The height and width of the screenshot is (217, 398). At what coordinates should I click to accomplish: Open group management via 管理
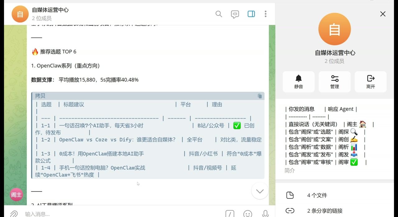point(335,81)
